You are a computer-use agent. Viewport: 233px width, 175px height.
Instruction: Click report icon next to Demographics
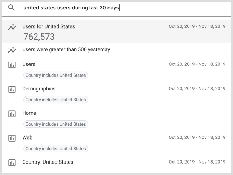point(12,89)
